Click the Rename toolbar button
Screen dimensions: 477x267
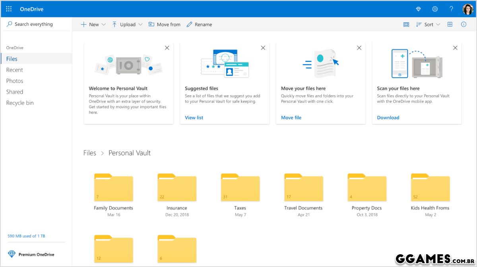(199, 25)
